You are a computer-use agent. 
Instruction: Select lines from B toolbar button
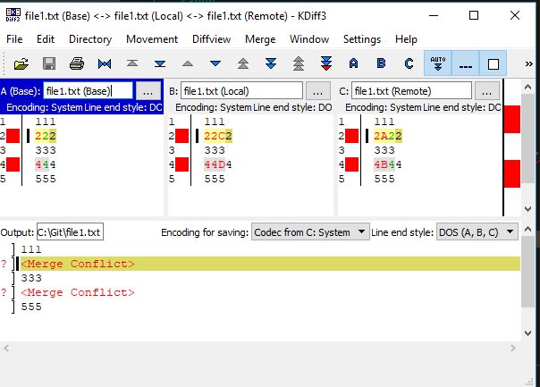pos(381,63)
